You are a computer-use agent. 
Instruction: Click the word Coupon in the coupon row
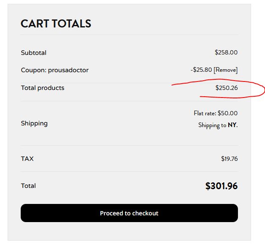coord(34,70)
